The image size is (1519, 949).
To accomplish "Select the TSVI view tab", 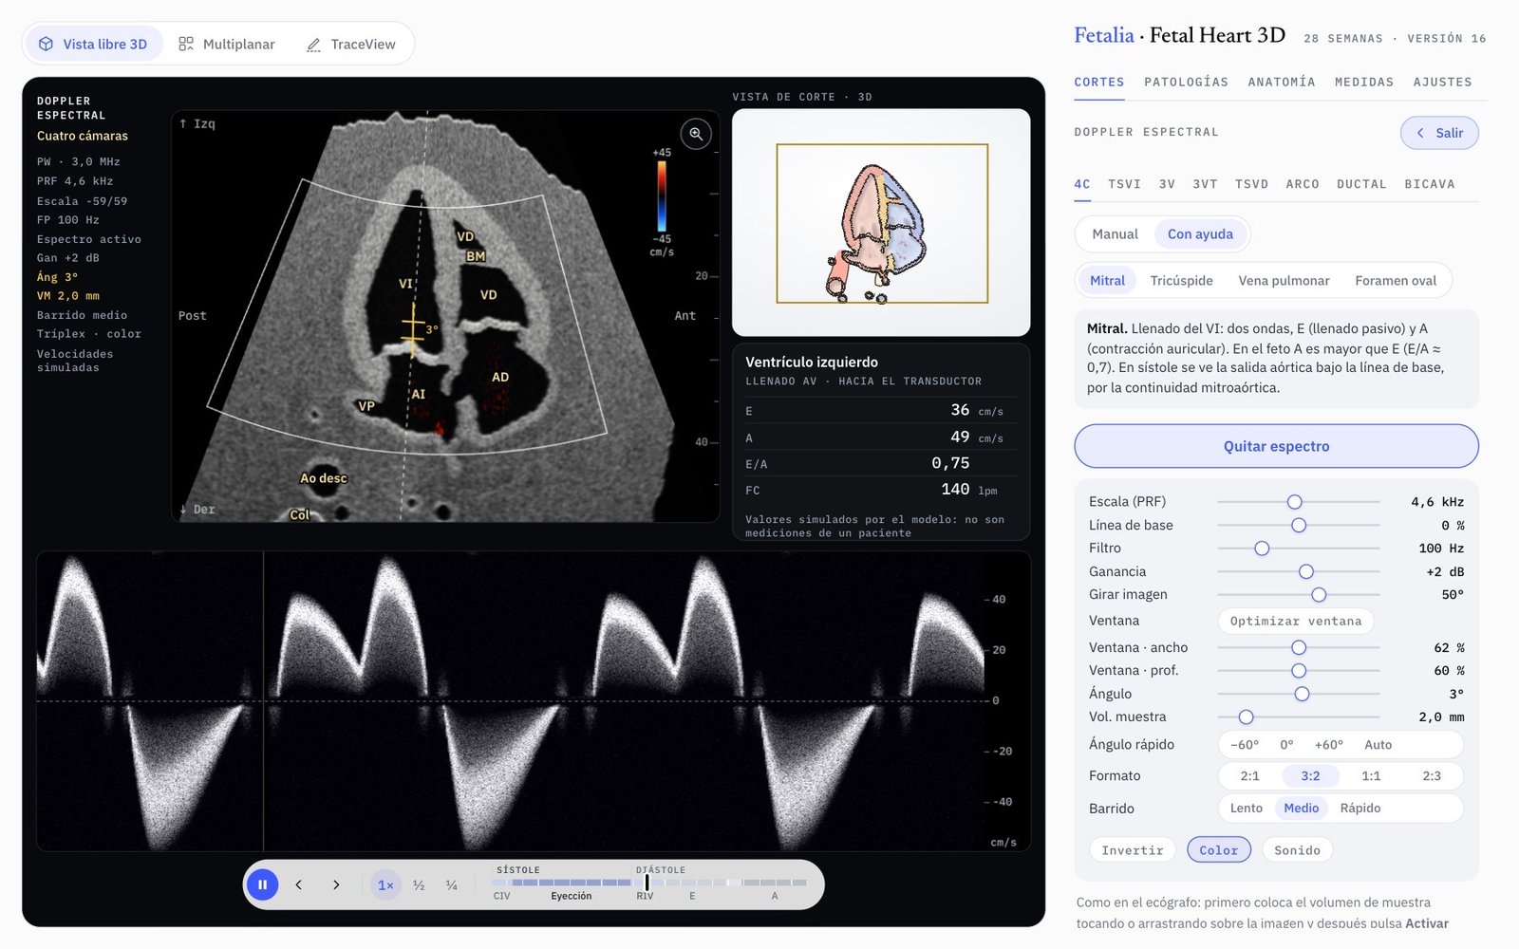I will (1124, 184).
